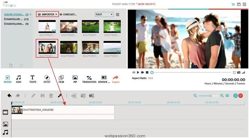Select the trash delete icon
Screen dimensions: 249x138
coord(51,96)
